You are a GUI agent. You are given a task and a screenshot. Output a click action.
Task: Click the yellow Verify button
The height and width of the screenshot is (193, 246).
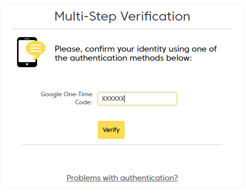[x=111, y=130]
